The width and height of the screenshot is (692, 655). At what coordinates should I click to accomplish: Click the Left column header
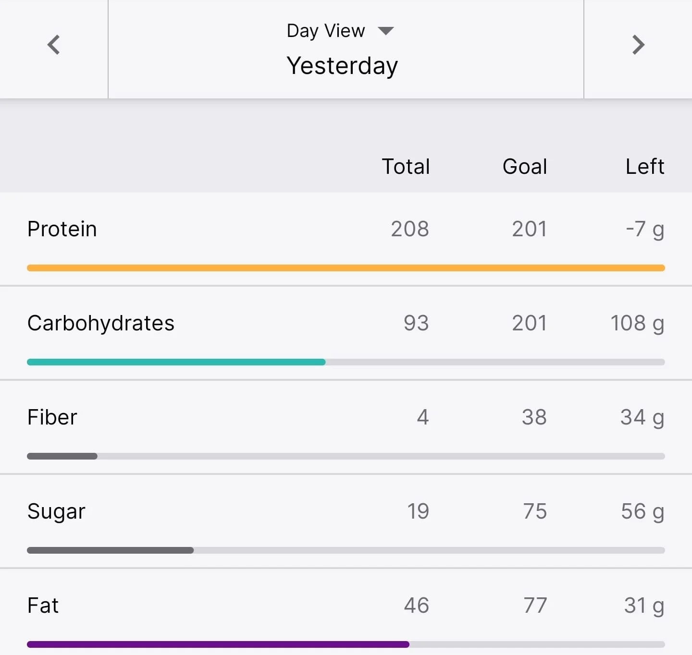645,167
